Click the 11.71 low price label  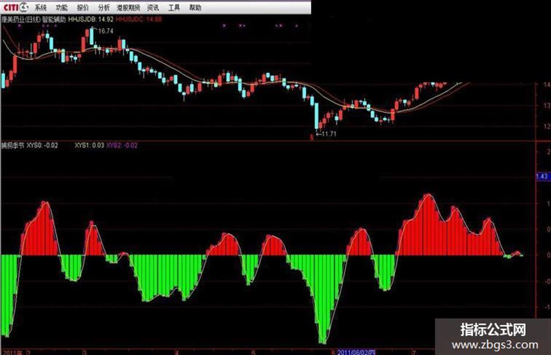tap(329, 134)
